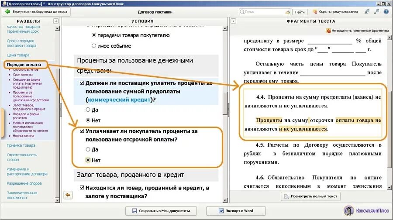This screenshot has width=393, height=220.
Task: Select radio иное событие
Action: (94, 46)
